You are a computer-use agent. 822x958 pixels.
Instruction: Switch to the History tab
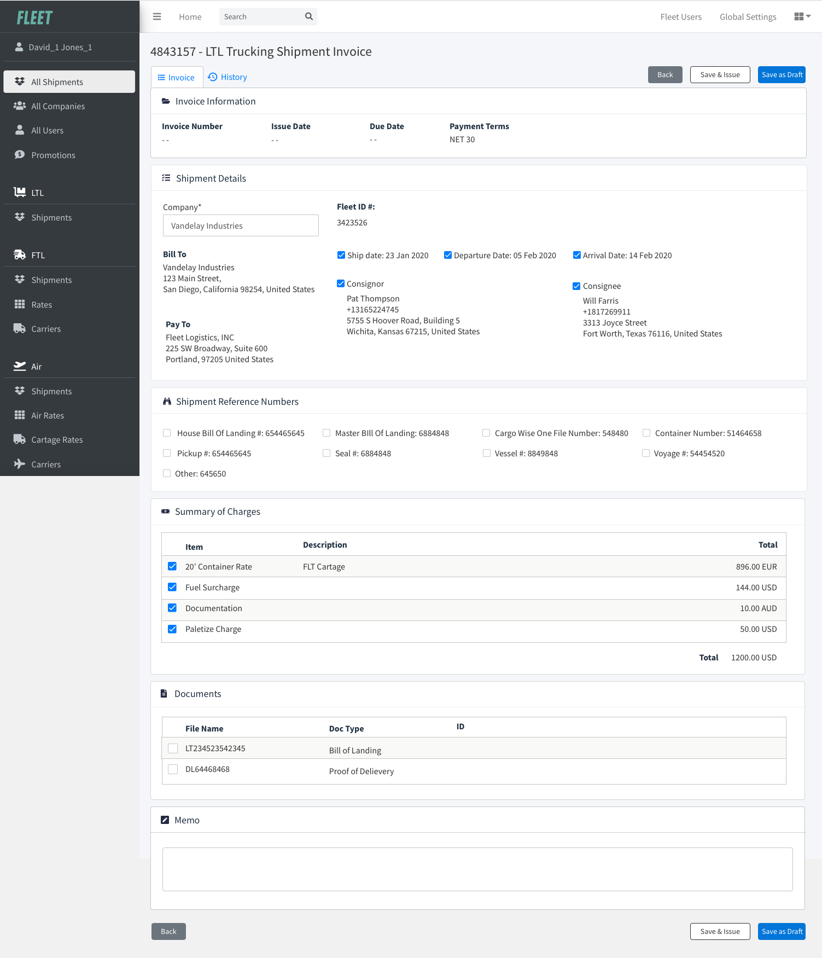click(x=228, y=77)
